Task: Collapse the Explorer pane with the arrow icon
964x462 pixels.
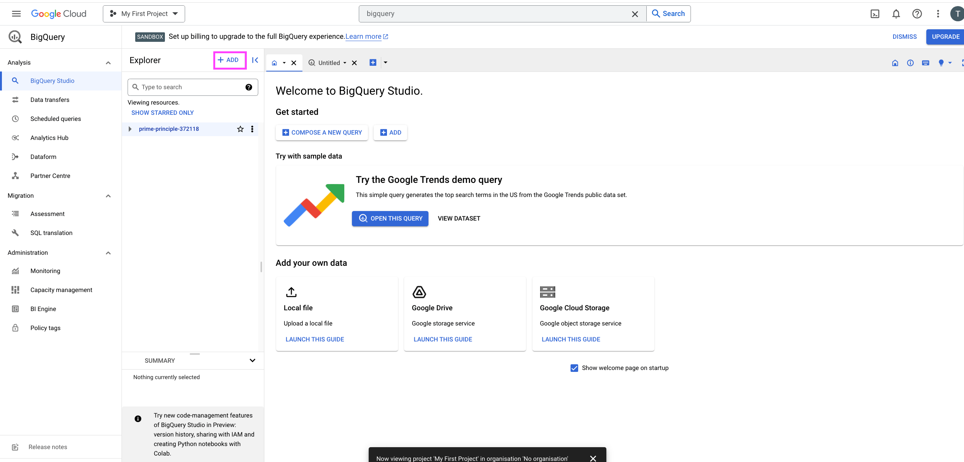Action: pos(255,60)
